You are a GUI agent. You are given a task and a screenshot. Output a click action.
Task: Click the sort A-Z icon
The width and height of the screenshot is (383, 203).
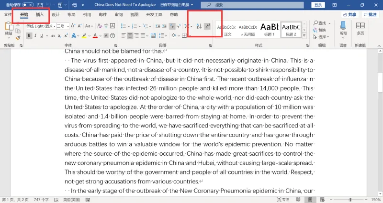coord(199,26)
